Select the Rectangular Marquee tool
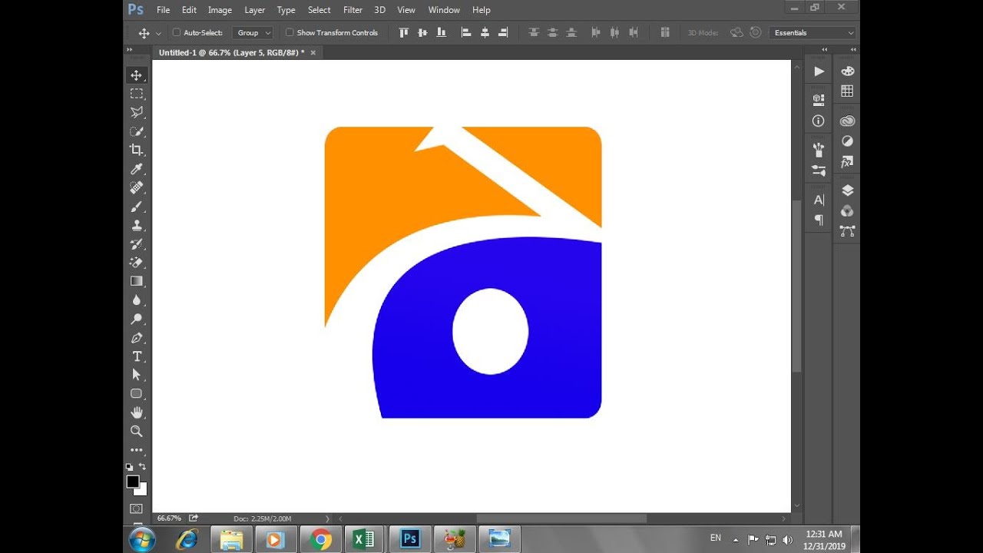 pyautogui.click(x=137, y=94)
